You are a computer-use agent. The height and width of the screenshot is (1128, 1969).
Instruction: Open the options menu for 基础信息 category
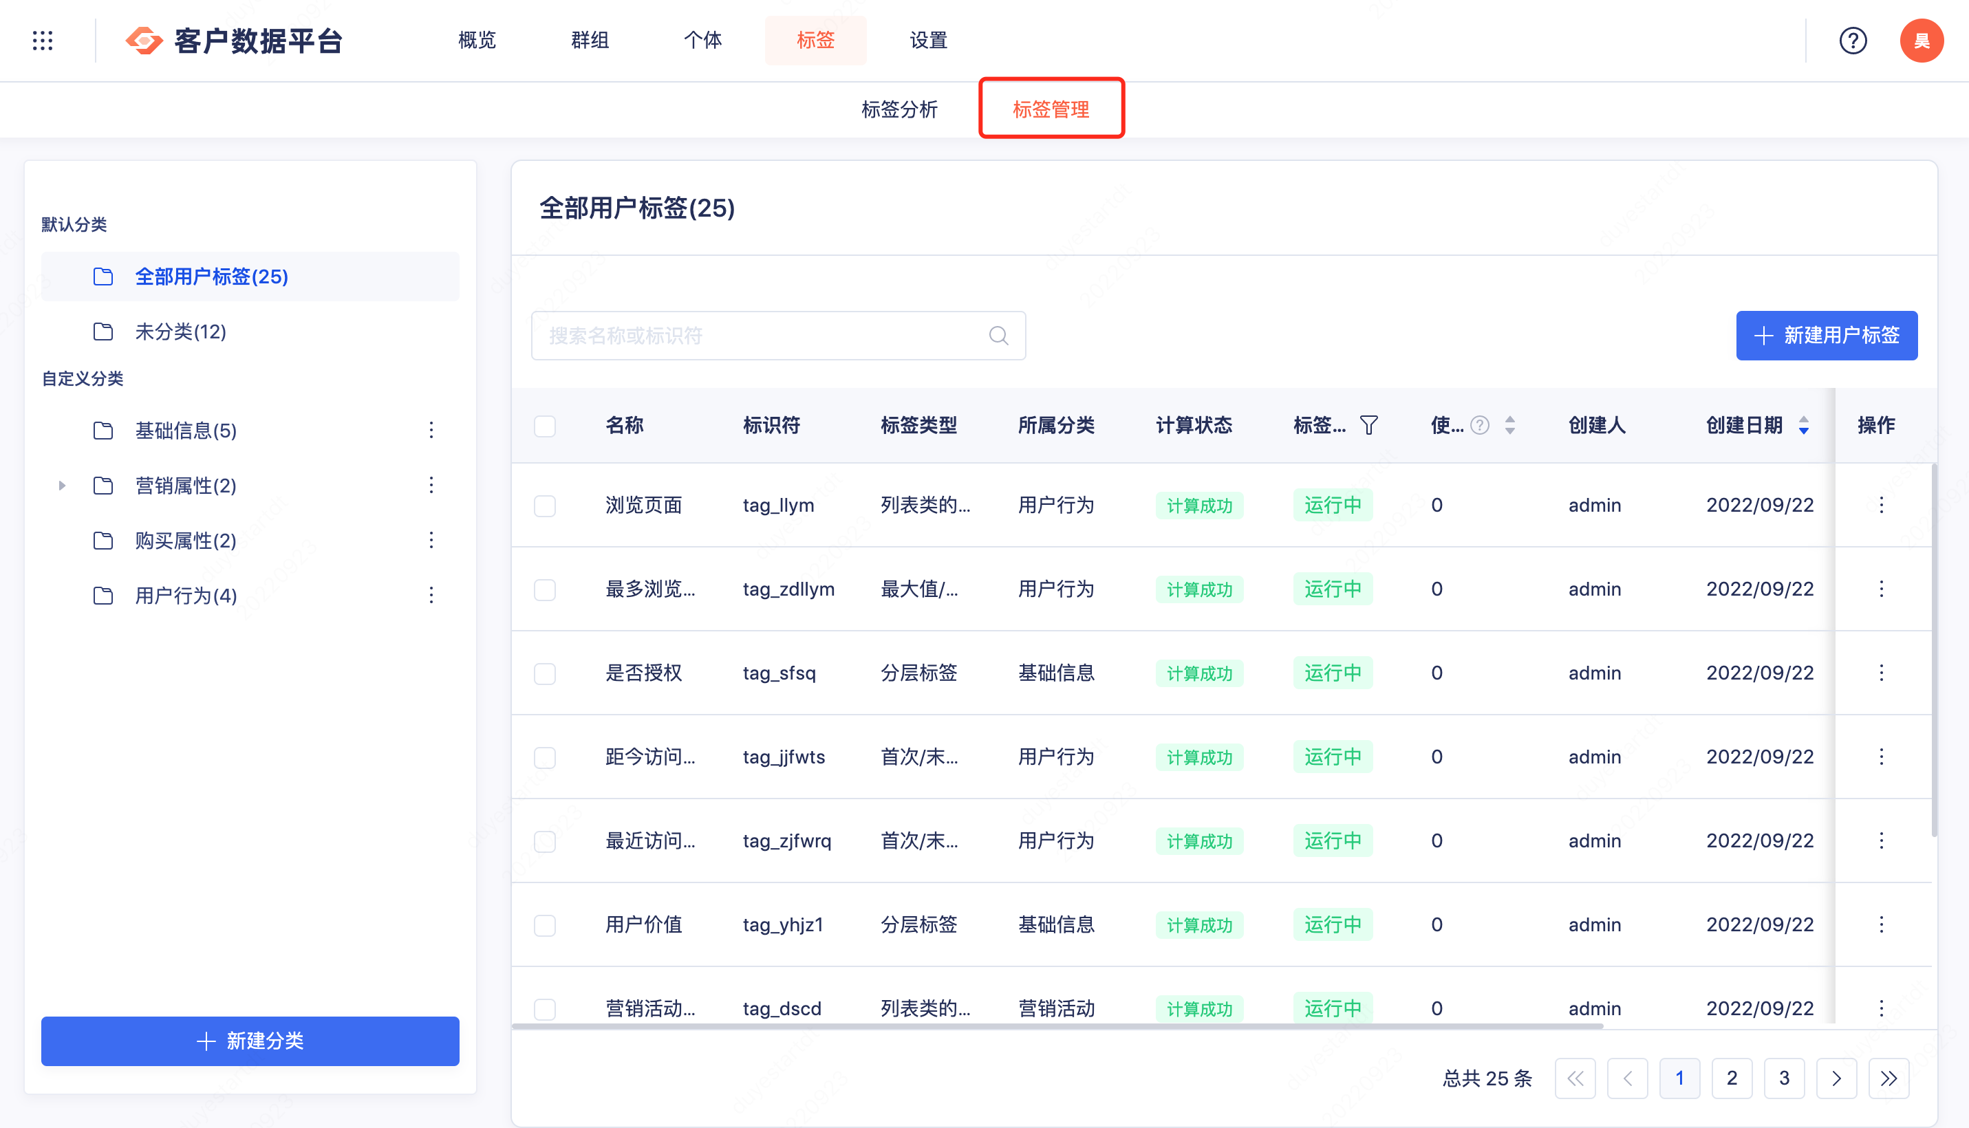tap(431, 431)
